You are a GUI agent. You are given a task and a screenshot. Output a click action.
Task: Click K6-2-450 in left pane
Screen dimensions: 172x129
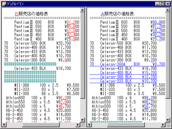point(14,119)
